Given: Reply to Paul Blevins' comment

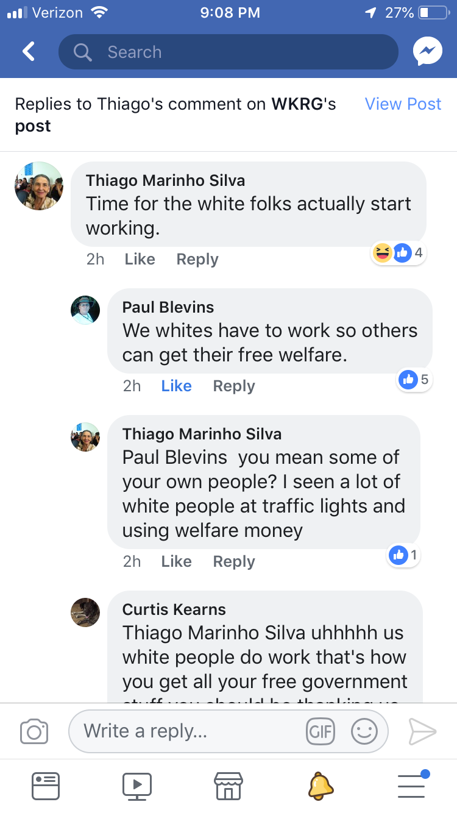Looking at the screenshot, I should (234, 386).
